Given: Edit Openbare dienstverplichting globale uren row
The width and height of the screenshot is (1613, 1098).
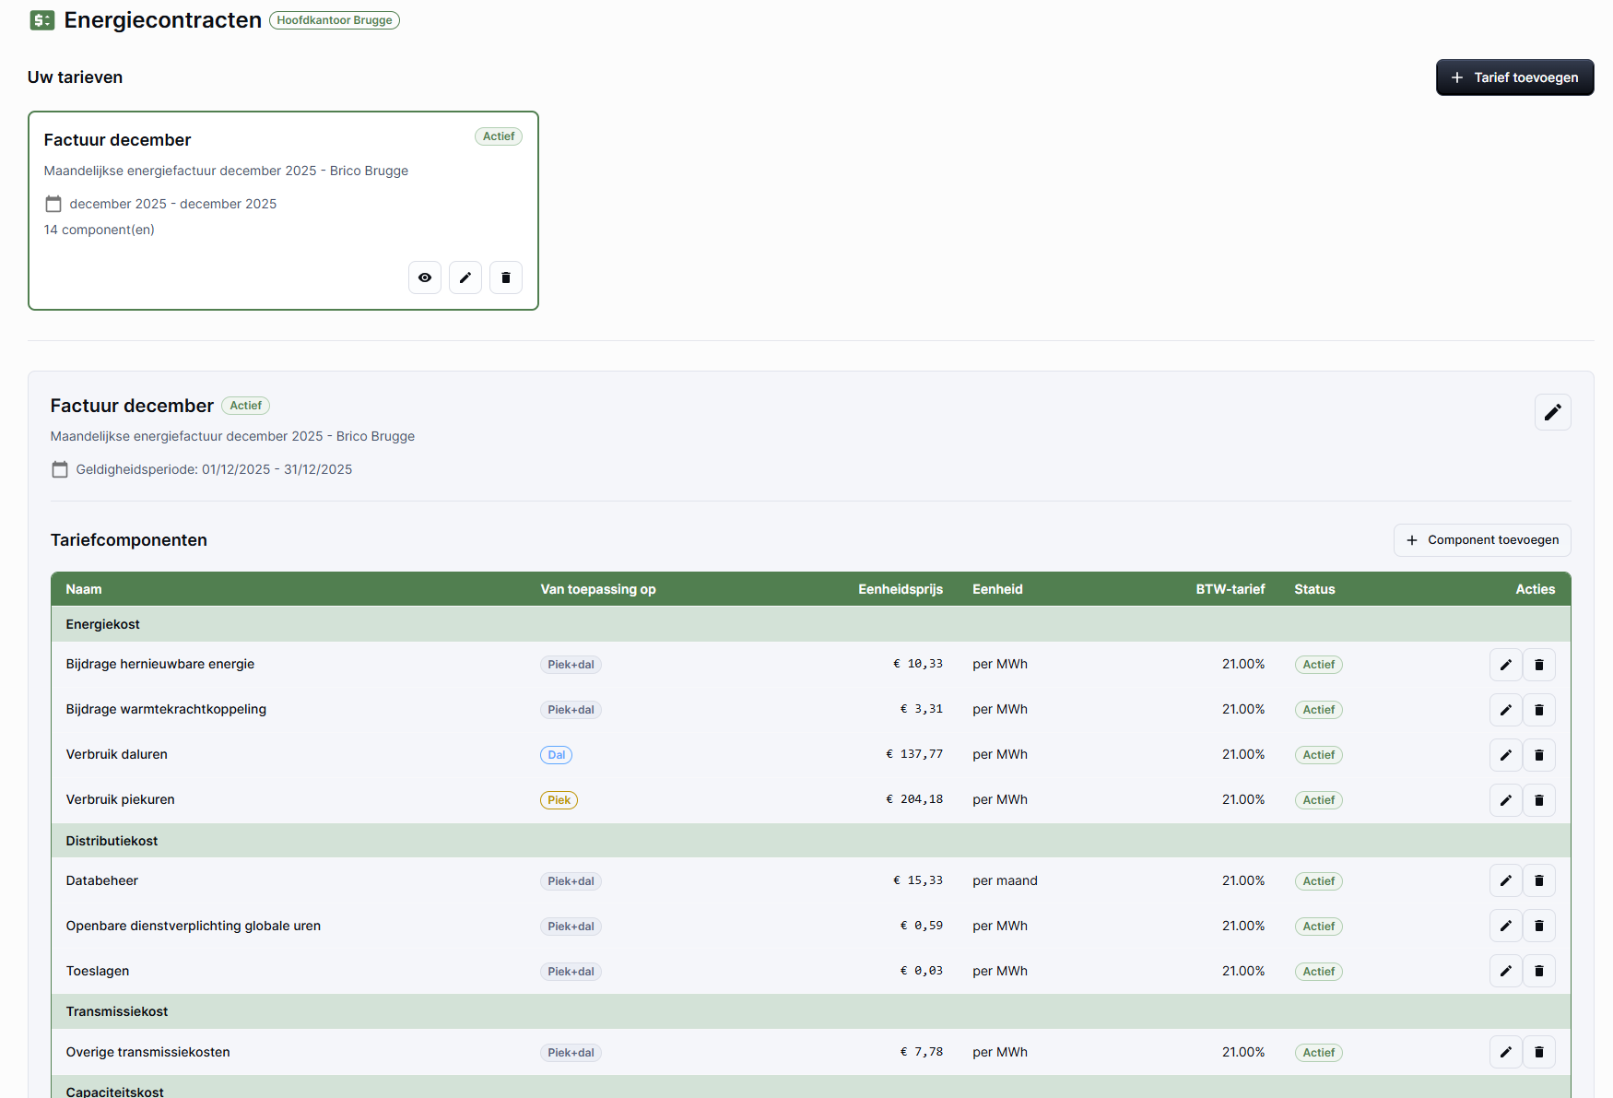Looking at the screenshot, I should (1506, 927).
